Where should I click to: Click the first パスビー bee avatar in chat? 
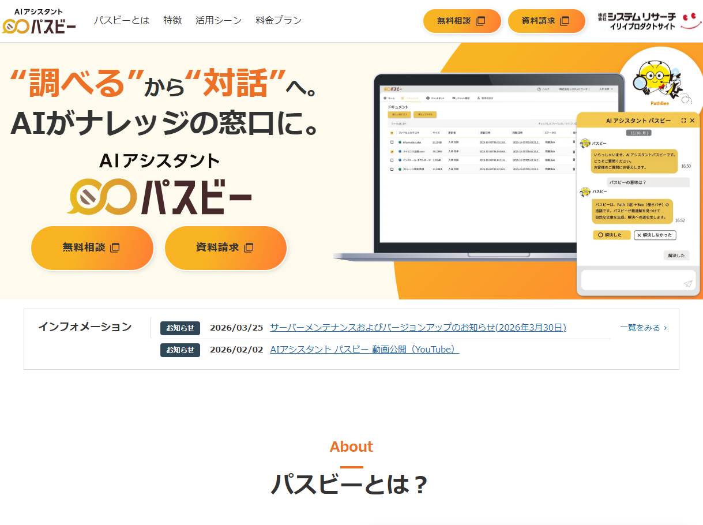click(x=585, y=144)
